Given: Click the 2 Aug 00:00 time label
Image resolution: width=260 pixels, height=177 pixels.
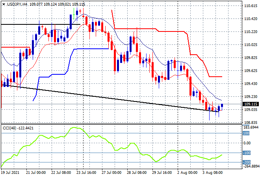Looking at the screenshot, I should tap(188, 173).
